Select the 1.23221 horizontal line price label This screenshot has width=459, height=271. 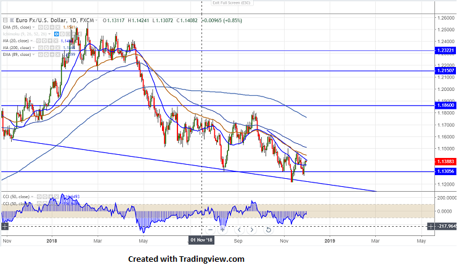pos(445,50)
